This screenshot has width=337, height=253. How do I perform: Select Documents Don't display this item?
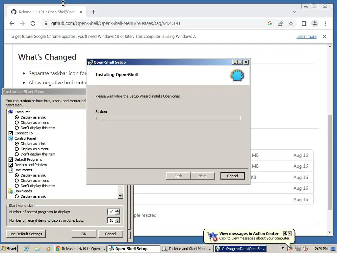point(17,186)
